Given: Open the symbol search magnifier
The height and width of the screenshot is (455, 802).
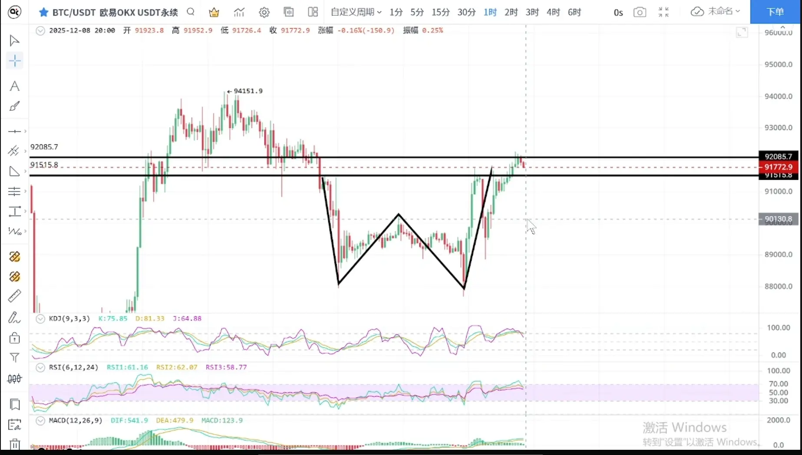Looking at the screenshot, I should [x=191, y=12].
